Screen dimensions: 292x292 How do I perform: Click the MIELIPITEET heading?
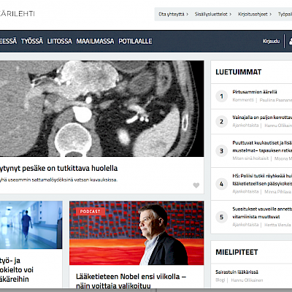(x=237, y=252)
